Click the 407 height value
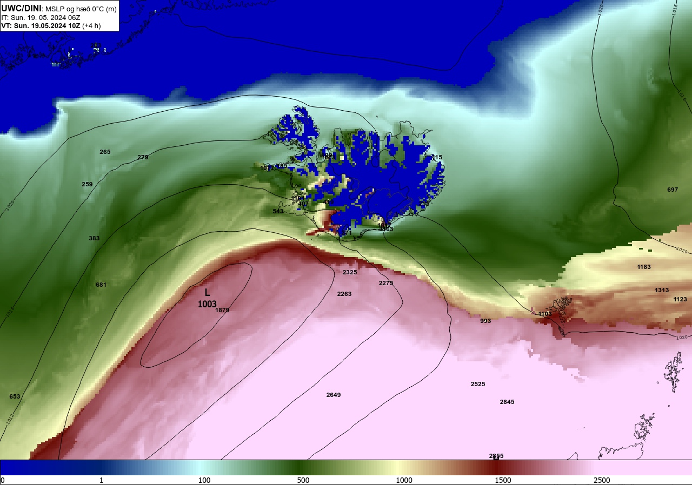 304,204
